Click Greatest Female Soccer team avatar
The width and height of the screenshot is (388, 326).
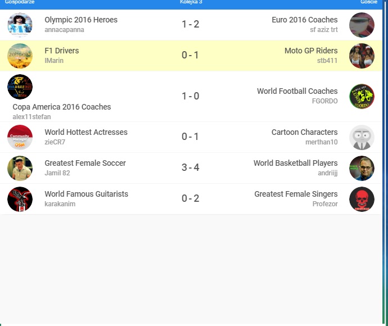point(20,168)
